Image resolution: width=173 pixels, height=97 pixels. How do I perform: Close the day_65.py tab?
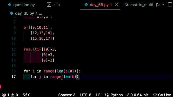(116, 5)
